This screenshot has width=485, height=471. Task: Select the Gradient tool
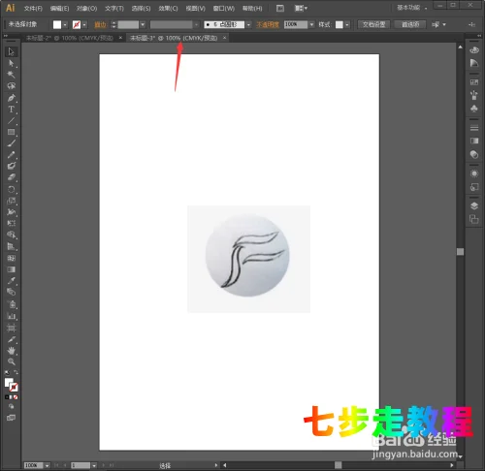click(x=11, y=269)
